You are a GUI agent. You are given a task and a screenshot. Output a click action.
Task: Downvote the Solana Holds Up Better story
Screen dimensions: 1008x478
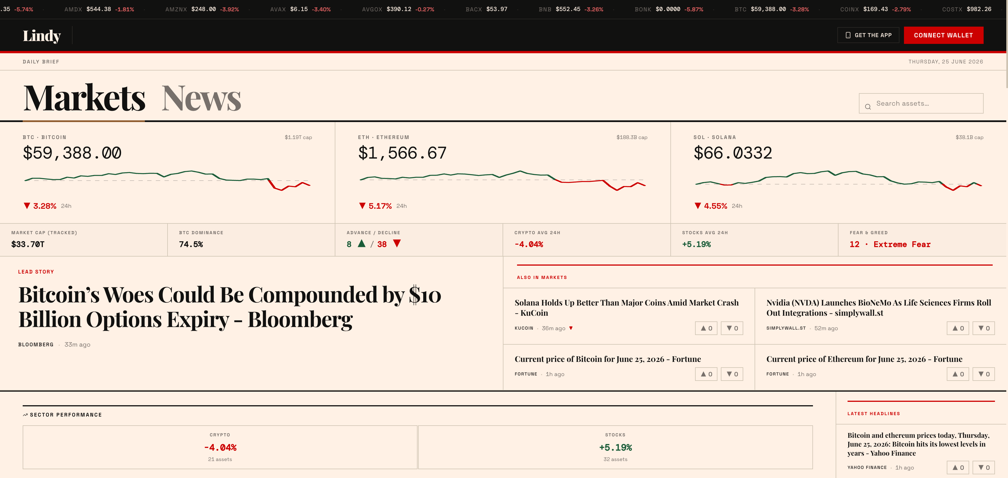(x=732, y=328)
